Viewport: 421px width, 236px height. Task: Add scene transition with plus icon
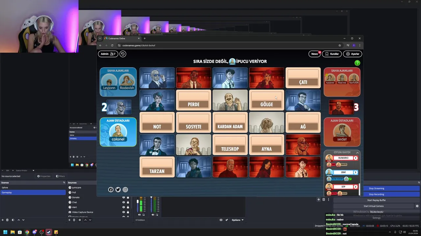tap(318, 199)
